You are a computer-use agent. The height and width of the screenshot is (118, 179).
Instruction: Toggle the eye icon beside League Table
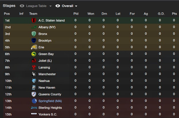22,6
